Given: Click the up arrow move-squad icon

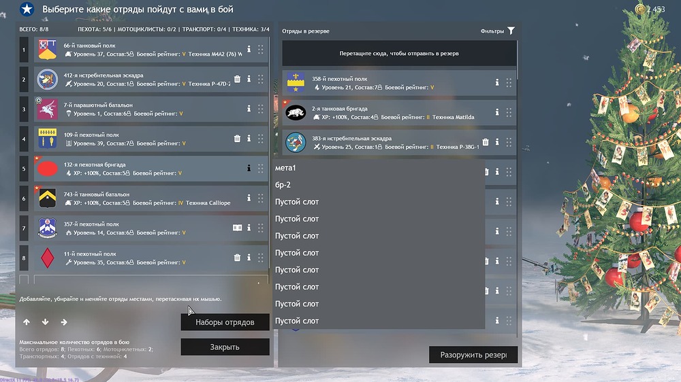Looking at the screenshot, I should 27,322.
